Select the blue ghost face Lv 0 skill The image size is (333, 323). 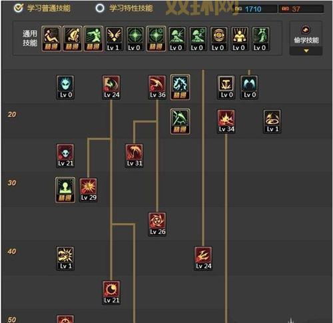65,87
